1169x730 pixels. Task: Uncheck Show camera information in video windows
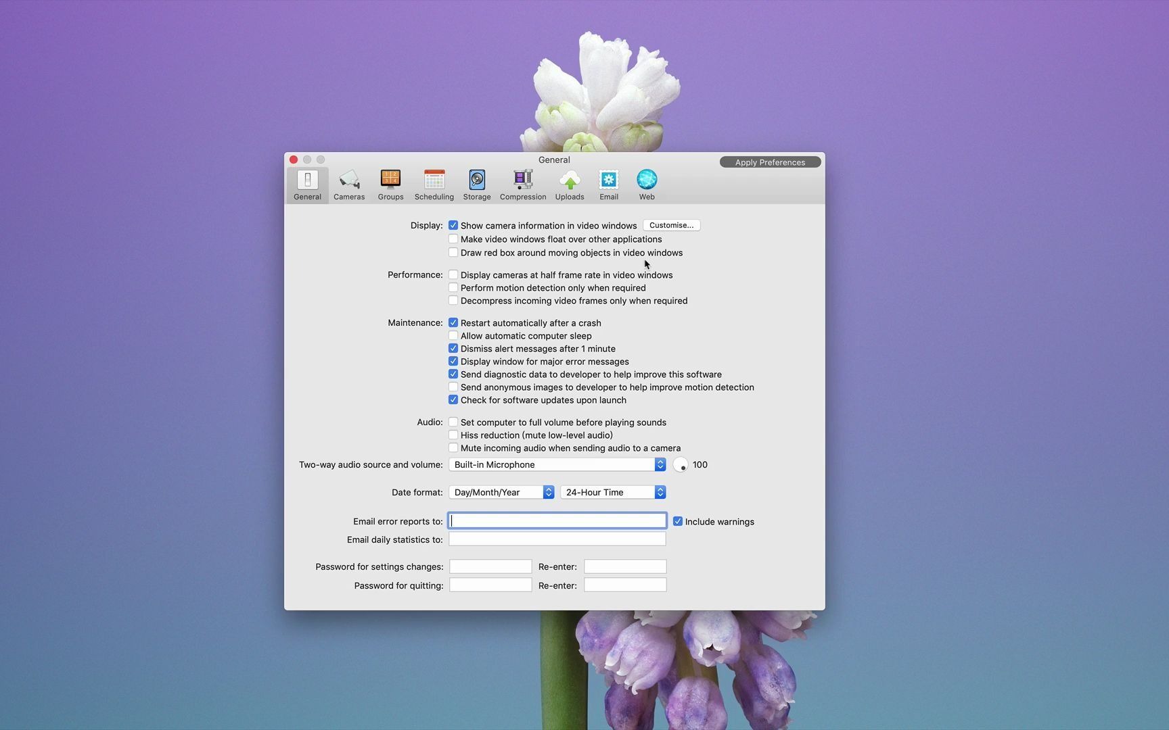(x=453, y=225)
